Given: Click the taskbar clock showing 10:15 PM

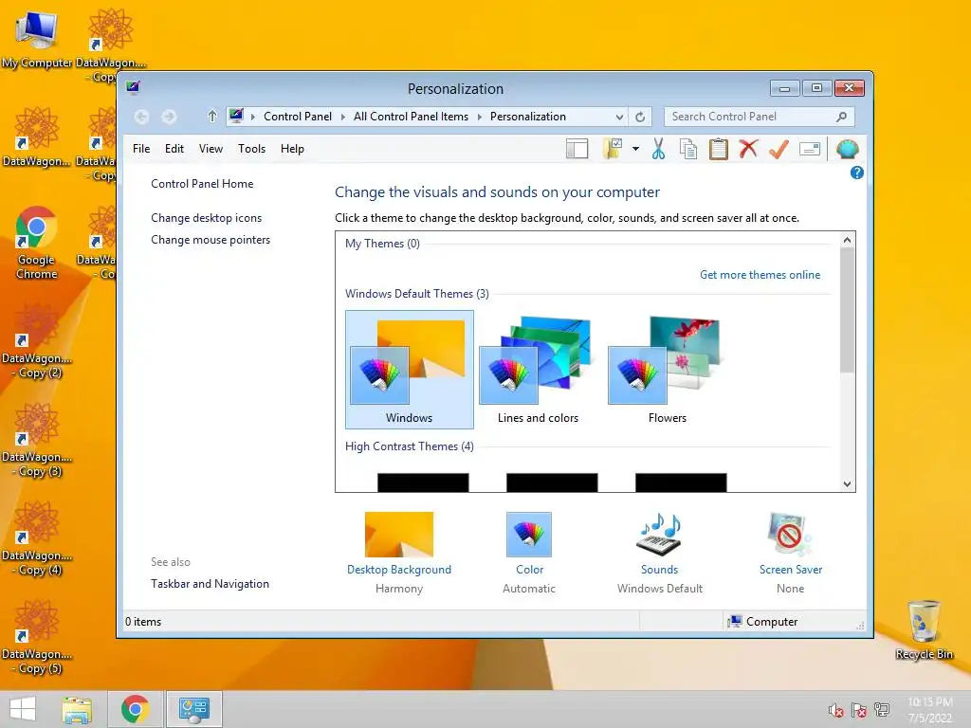Looking at the screenshot, I should [x=930, y=709].
